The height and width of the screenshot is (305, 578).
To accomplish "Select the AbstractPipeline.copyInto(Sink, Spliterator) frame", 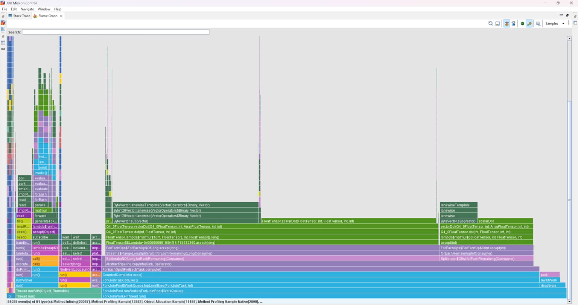I will (319, 264).
